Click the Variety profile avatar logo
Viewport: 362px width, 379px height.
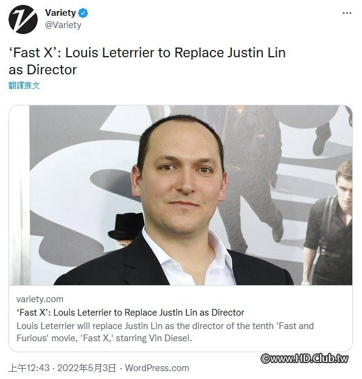pos(23,19)
